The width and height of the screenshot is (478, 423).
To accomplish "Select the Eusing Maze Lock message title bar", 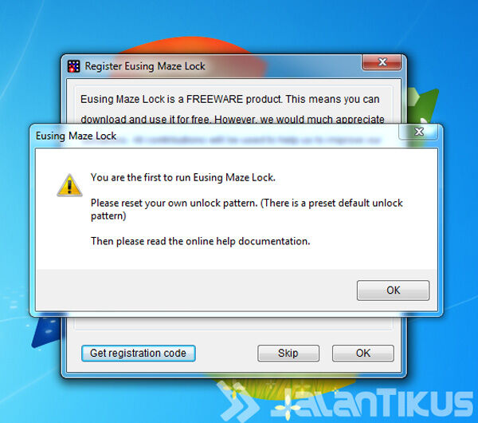I will tap(214, 136).
